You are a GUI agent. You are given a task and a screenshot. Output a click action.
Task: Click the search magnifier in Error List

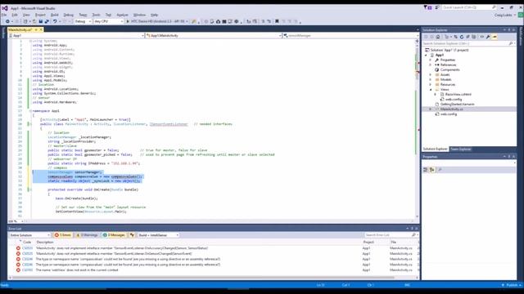coord(413,235)
